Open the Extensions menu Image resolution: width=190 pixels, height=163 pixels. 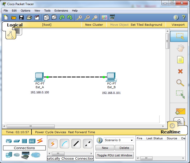61,11
